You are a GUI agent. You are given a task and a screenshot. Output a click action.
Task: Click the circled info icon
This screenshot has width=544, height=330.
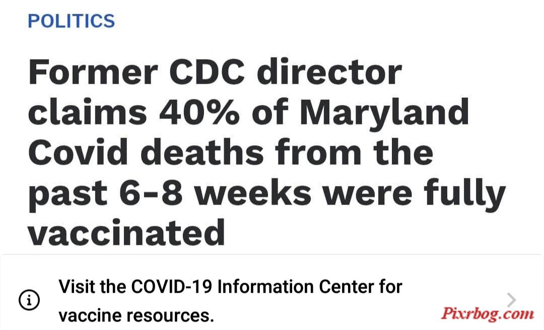29,300
